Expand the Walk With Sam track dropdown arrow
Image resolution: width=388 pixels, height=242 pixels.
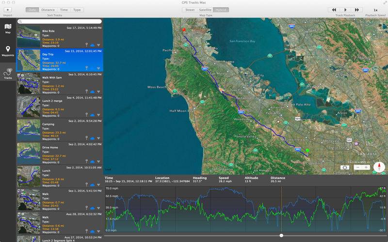98,91
